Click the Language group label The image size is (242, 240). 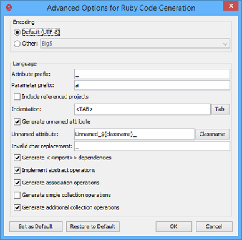(x=24, y=64)
